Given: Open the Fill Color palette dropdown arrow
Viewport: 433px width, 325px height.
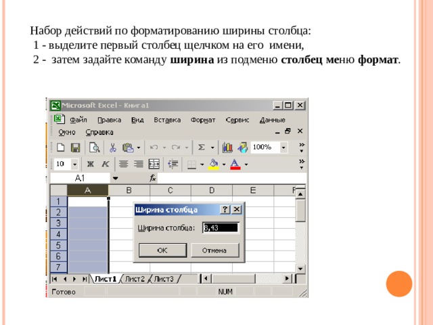Looking at the screenshot, I should click(x=224, y=165).
